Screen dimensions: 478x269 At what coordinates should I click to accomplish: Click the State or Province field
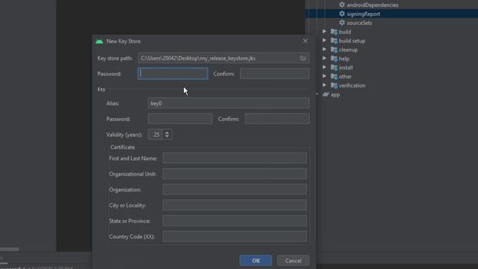[235, 221]
